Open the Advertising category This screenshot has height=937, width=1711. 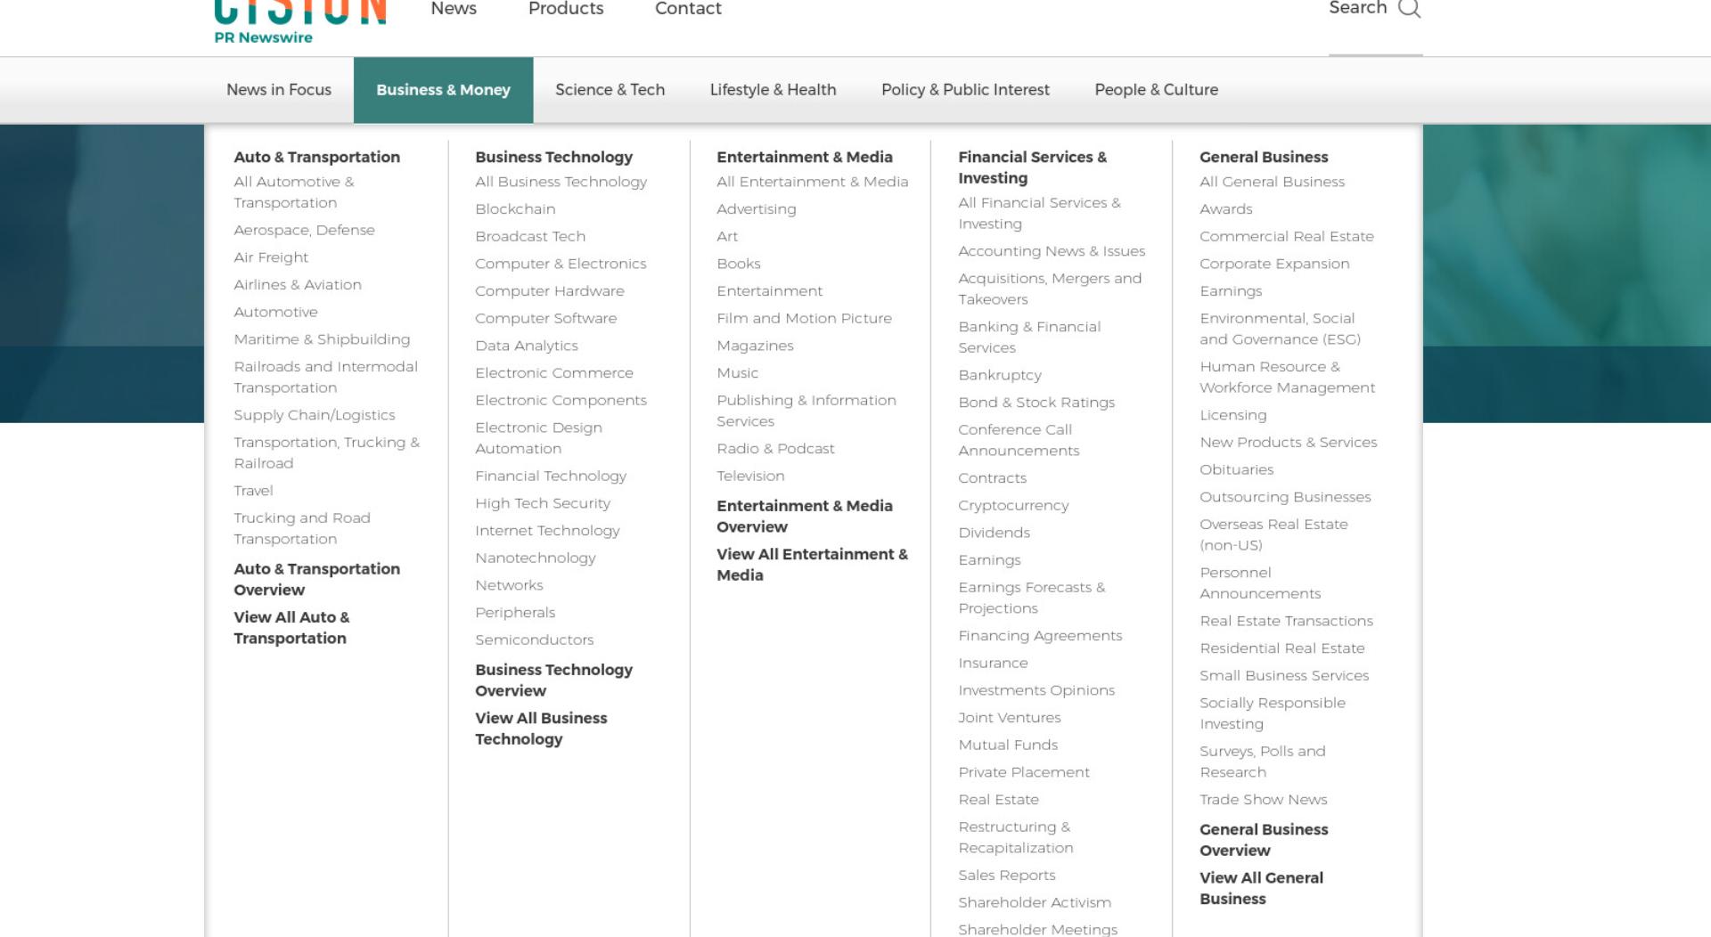[x=757, y=209]
